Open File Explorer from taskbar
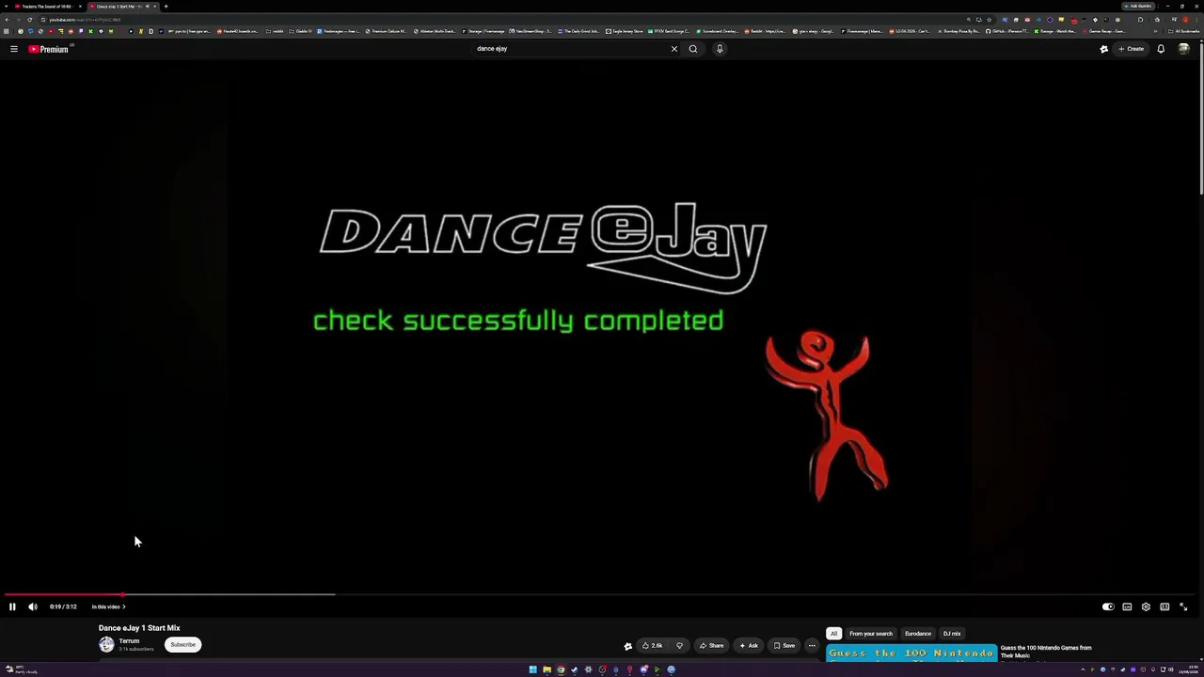1204x677 pixels. [547, 669]
